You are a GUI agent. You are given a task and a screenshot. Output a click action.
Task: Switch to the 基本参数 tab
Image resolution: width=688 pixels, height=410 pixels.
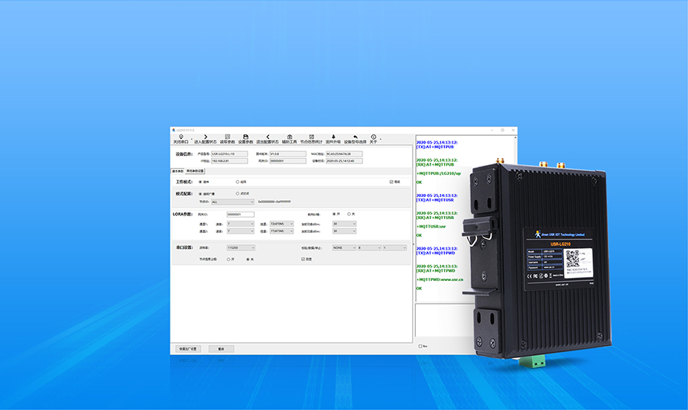click(177, 171)
